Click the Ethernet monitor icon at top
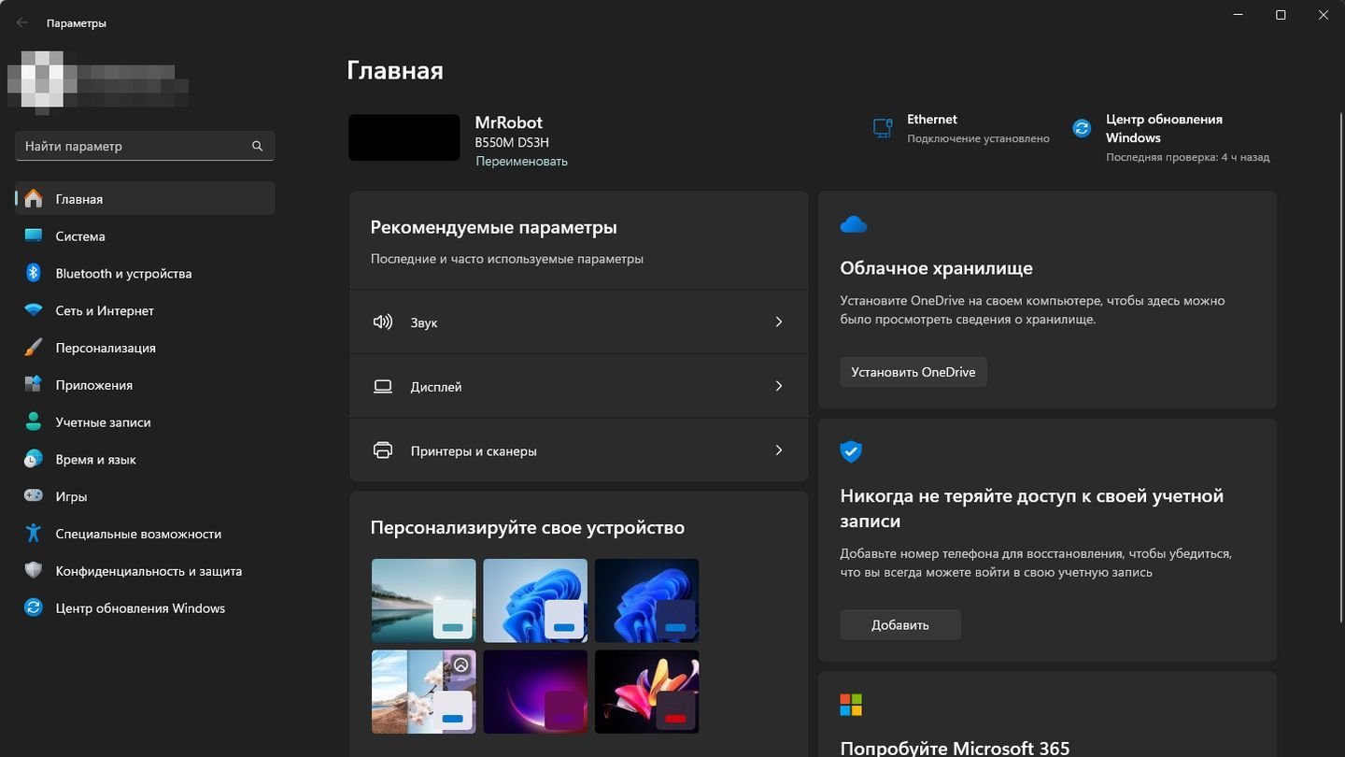The width and height of the screenshot is (1345, 757). coord(883,129)
